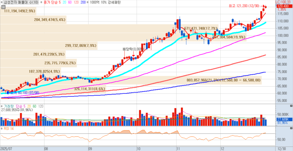Select the 삼성전자 매물대 수(10) indicator label

[x=21, y=2]
